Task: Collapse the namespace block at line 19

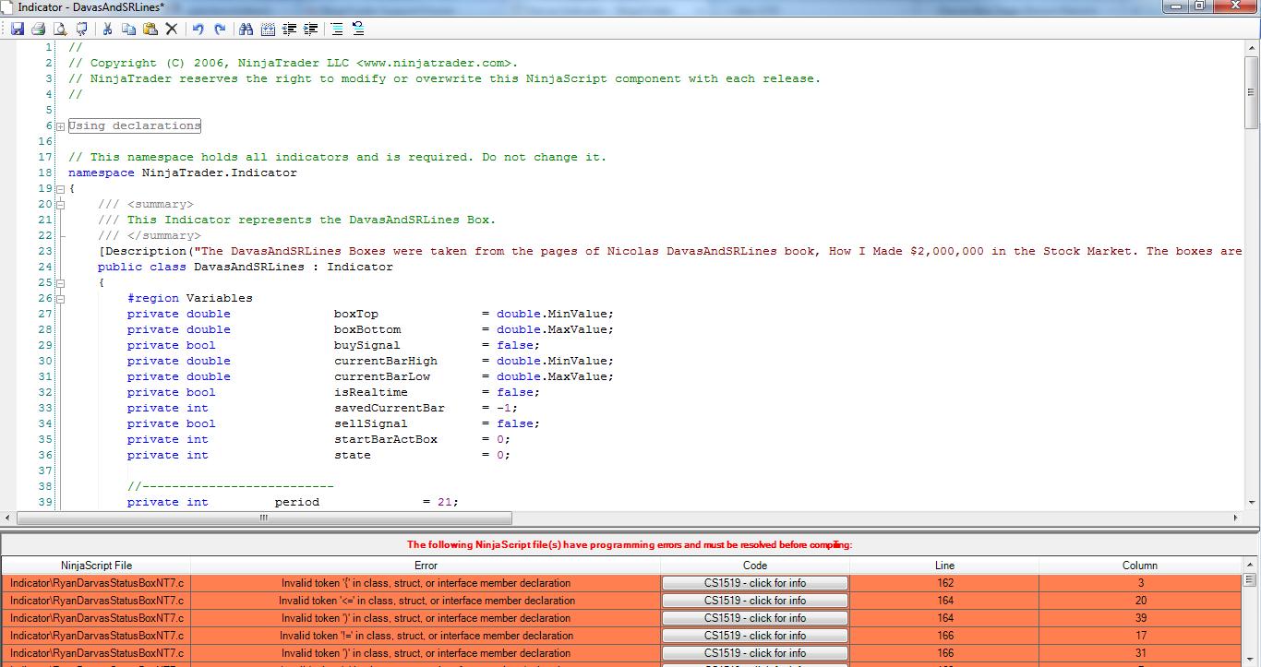Action: [x=60, y=189]
